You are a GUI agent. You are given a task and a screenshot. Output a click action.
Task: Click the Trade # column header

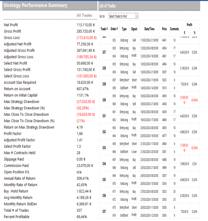104,29
